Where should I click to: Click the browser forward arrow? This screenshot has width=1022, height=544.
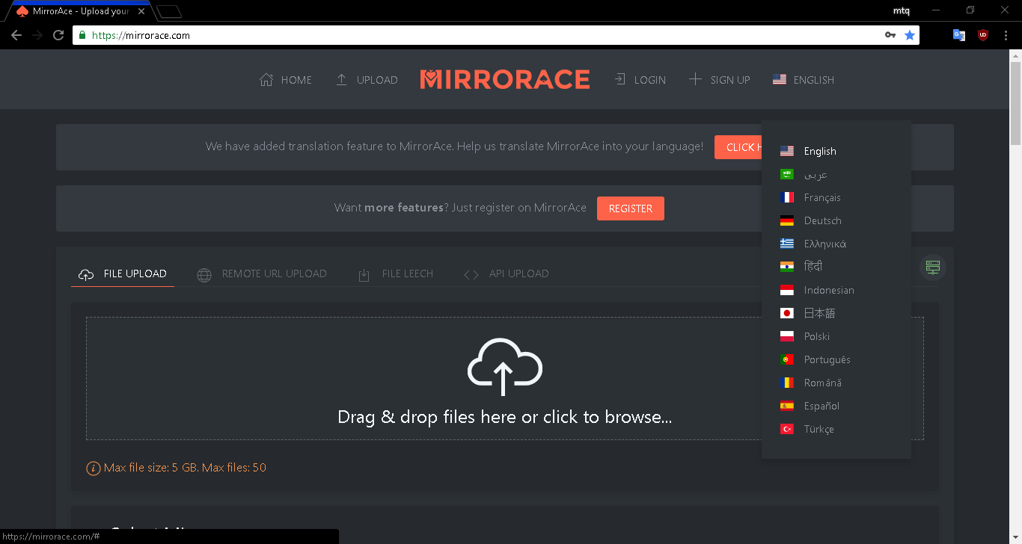click(37, 35)
